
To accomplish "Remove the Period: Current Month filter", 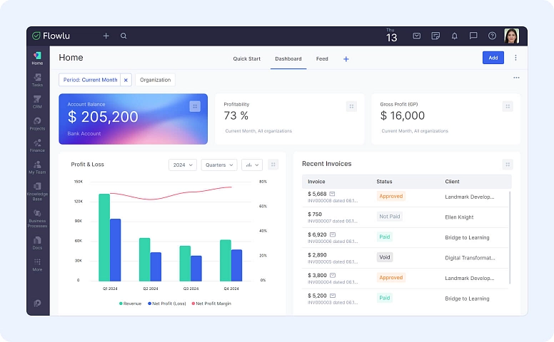I will [126, 80].
